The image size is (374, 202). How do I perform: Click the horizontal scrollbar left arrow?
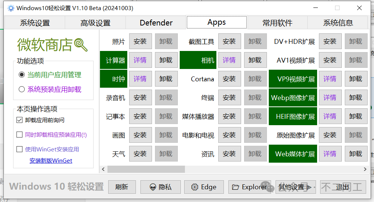pos(103,169)
